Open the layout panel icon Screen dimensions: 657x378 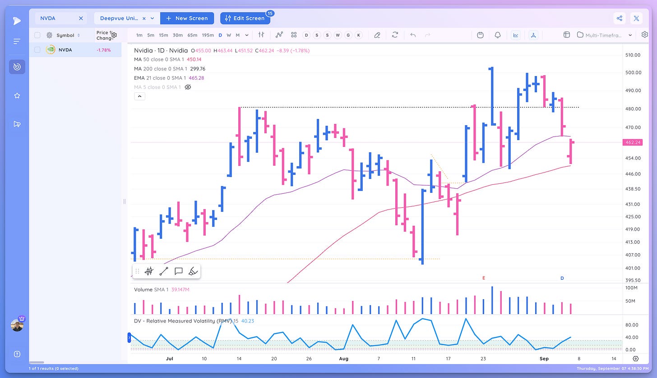click(567, 35)
